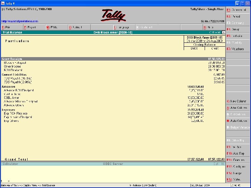Viewport: 251px width, 188px height.
Task: Click F4: Group in the side panel
Action: coord(238,29)
